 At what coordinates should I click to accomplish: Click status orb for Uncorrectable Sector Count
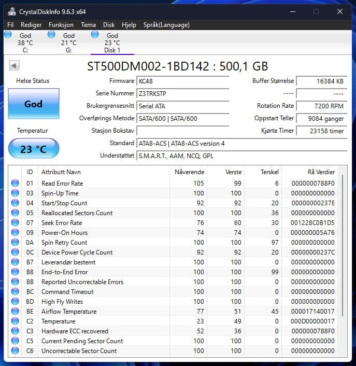15,350
